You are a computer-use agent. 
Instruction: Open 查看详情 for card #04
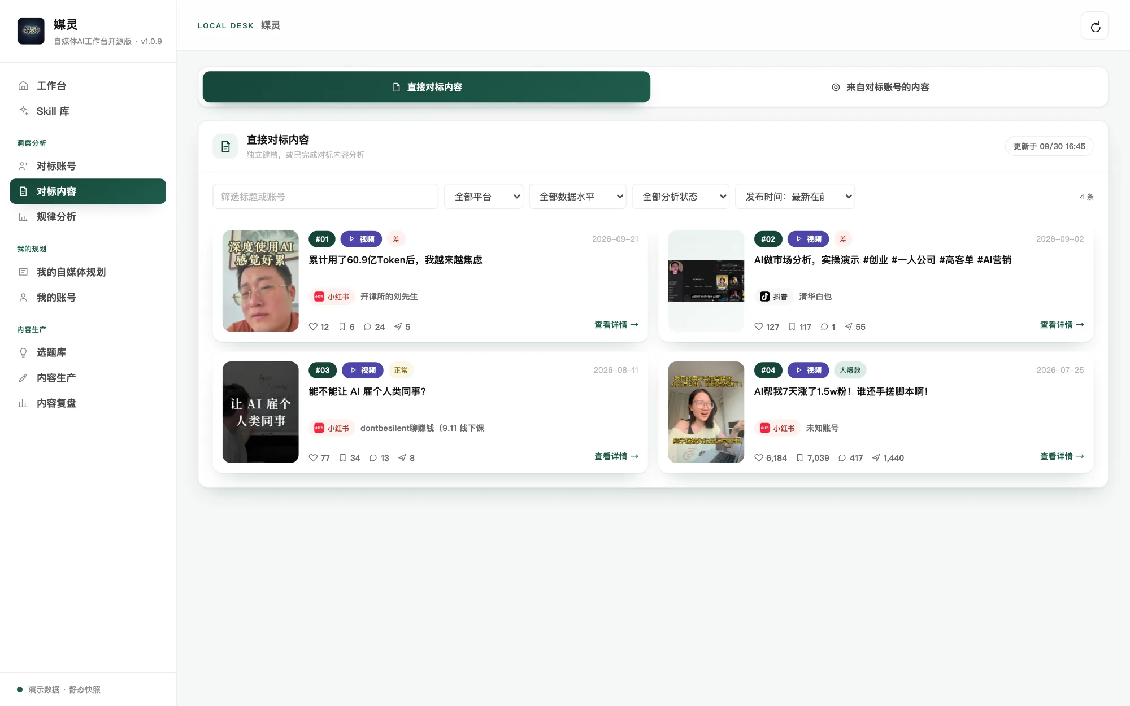pos(1062,456)
